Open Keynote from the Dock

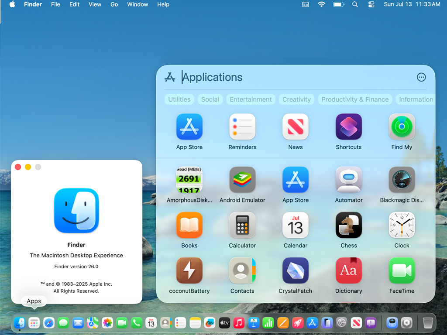click(254, 323)
